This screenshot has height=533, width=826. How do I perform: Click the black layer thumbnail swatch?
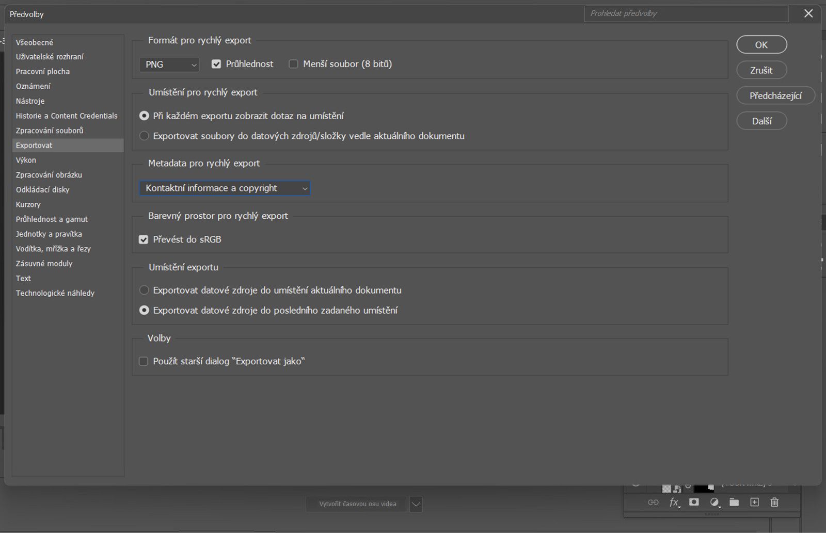click(702, 488)
